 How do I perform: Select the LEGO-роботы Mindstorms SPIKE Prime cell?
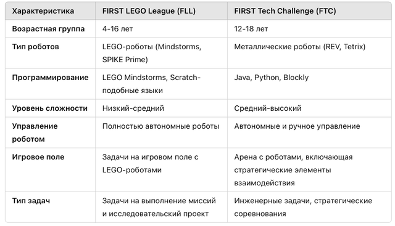152,53
